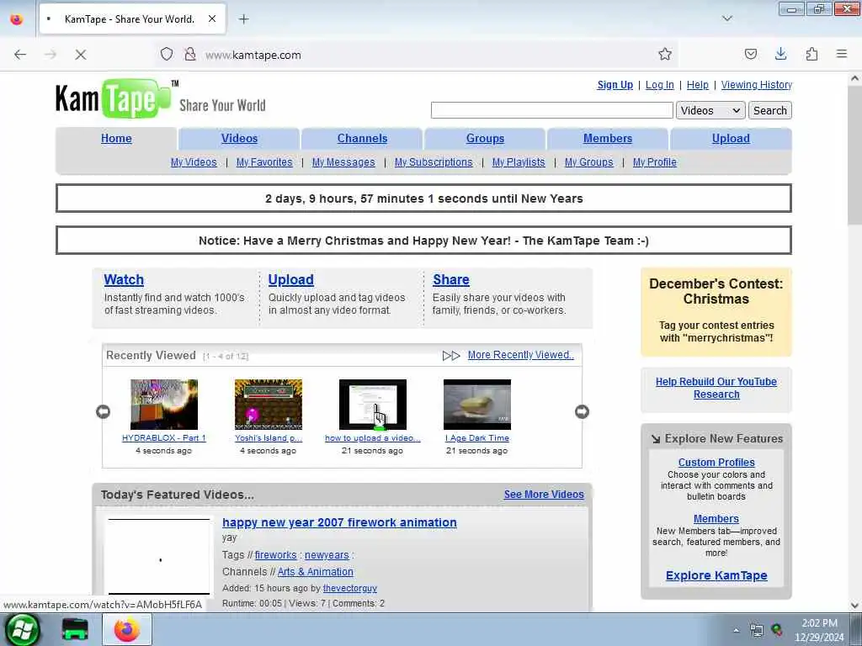Open the Windows Start menu
Screen dimensions: 862x646
pos(21,629)
